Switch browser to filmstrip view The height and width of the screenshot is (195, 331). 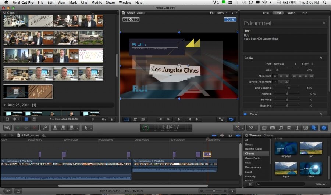pos(26,119)
